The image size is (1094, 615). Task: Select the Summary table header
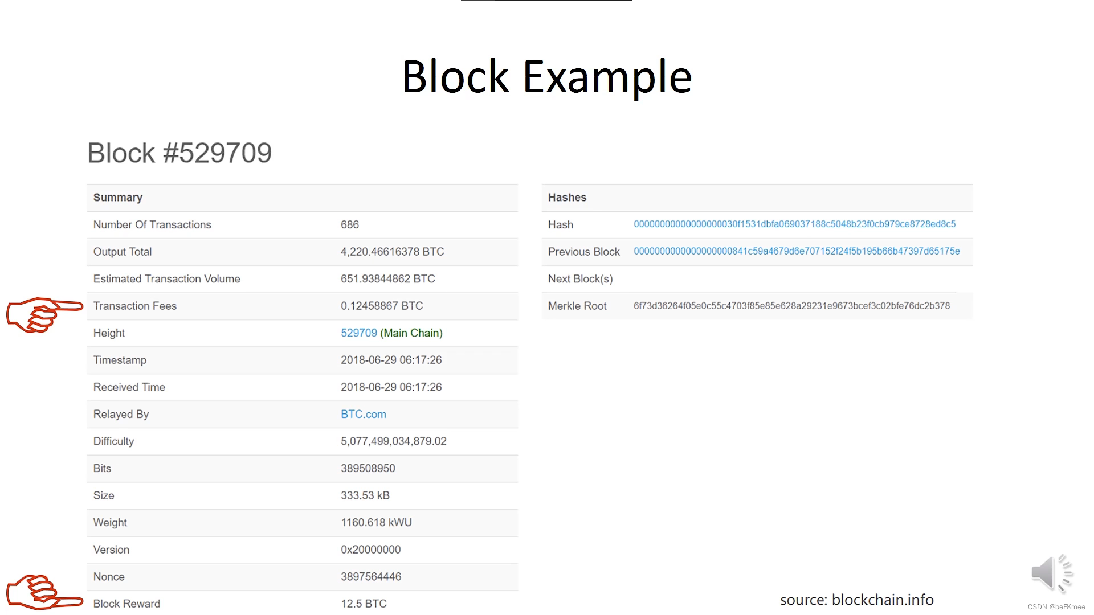pos(118,198)
